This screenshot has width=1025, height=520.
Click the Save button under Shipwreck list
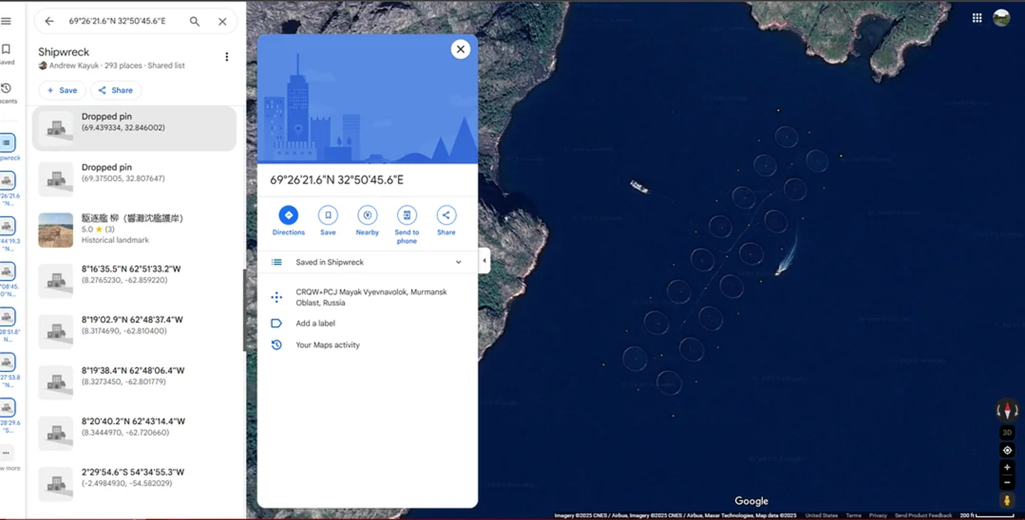(62, 90)
